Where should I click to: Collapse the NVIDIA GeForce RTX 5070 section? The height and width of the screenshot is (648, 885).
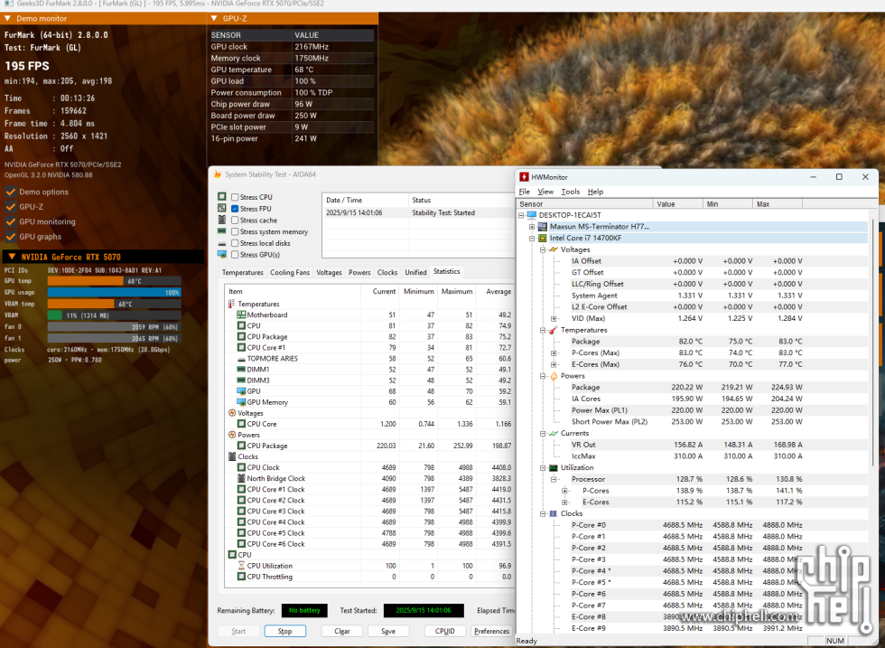[x=12, y=257]
